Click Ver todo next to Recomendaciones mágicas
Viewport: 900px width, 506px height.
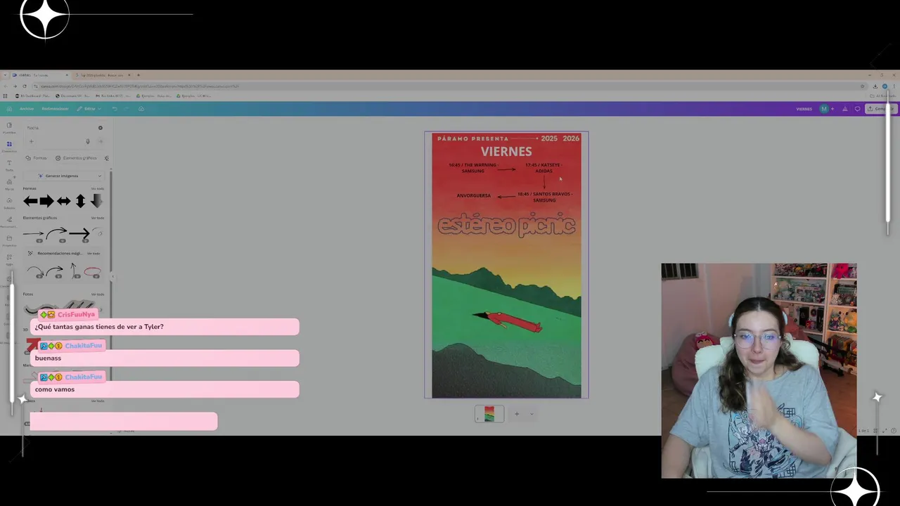94,253
